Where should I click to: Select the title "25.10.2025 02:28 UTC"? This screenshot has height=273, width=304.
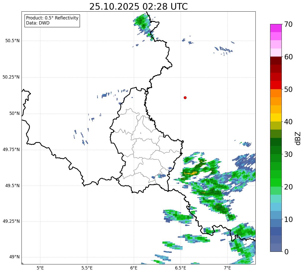point(139,7)
